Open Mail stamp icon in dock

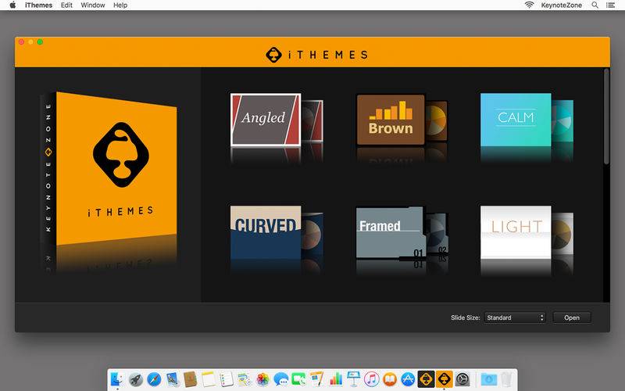(172, 379)
